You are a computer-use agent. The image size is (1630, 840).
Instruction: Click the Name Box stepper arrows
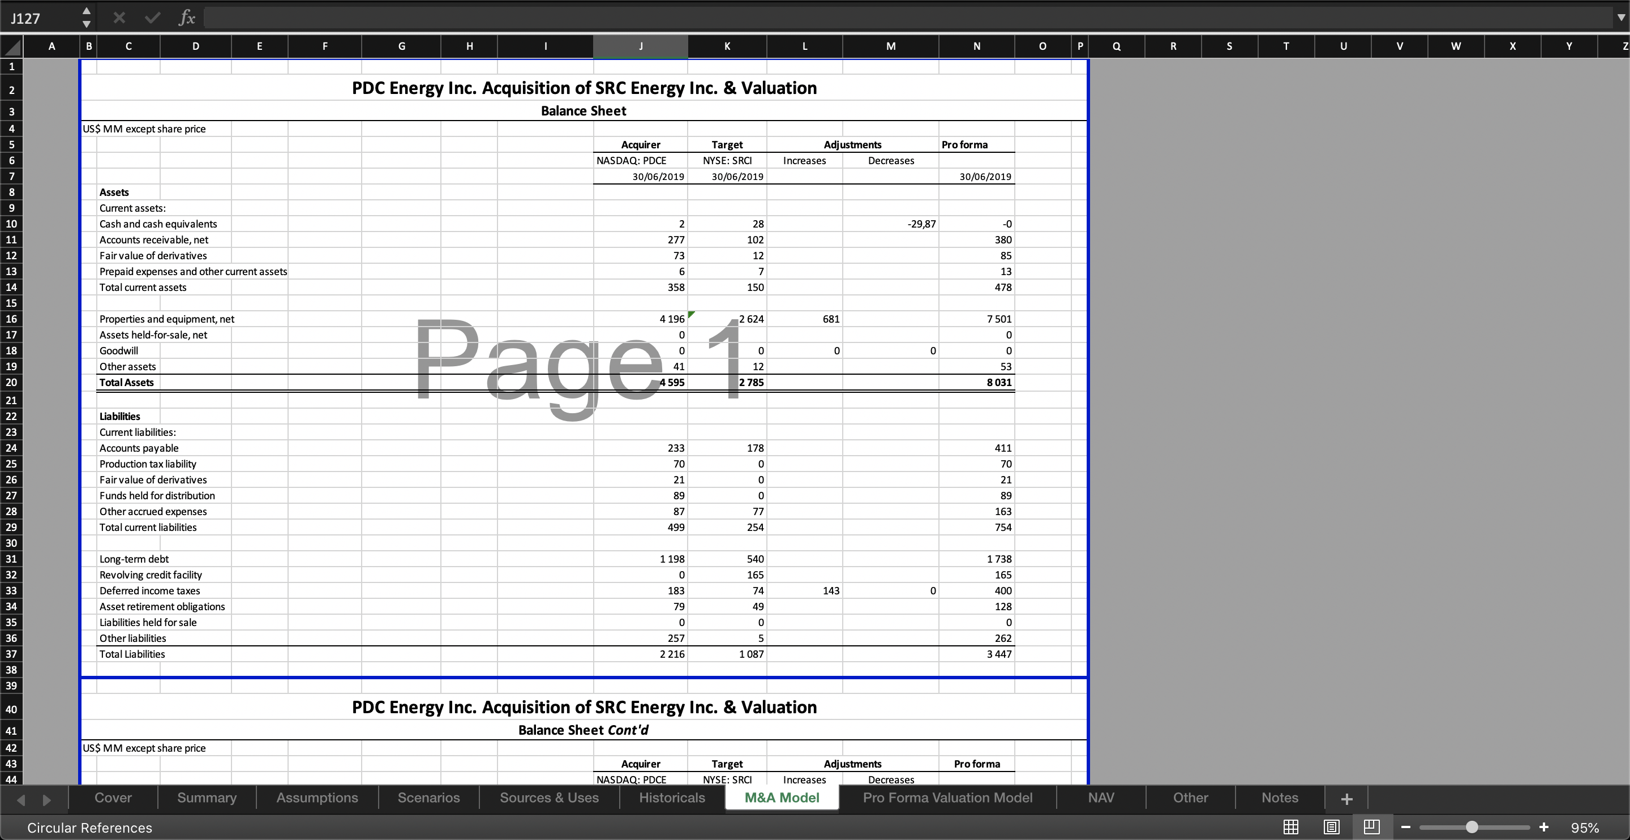pyautogui.click(x=87, y=18)
